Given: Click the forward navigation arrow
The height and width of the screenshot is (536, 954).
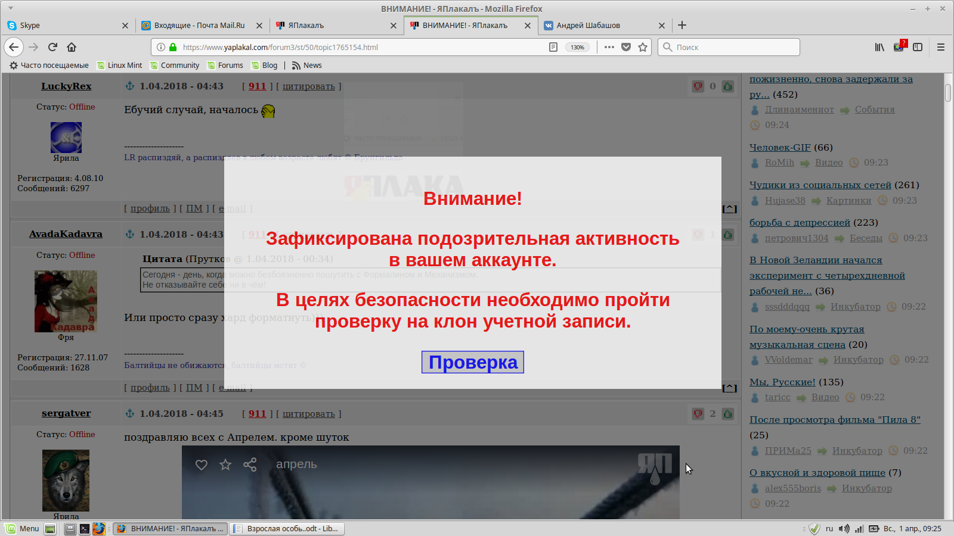Looking at the screenshot, I should (33, 47).
